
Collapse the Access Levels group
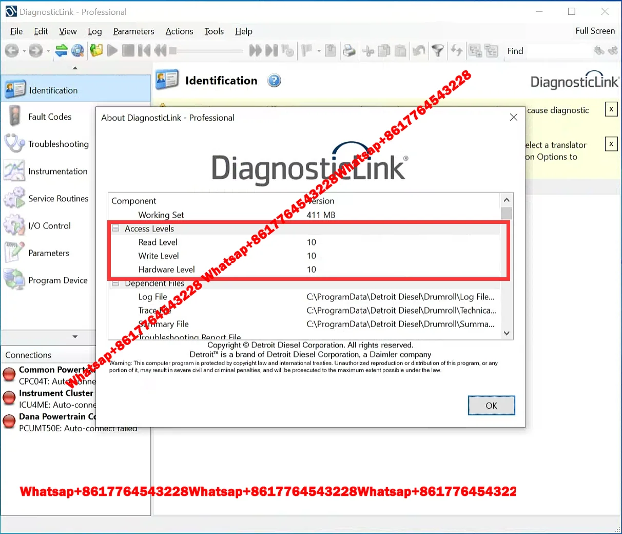click(115, 228)
